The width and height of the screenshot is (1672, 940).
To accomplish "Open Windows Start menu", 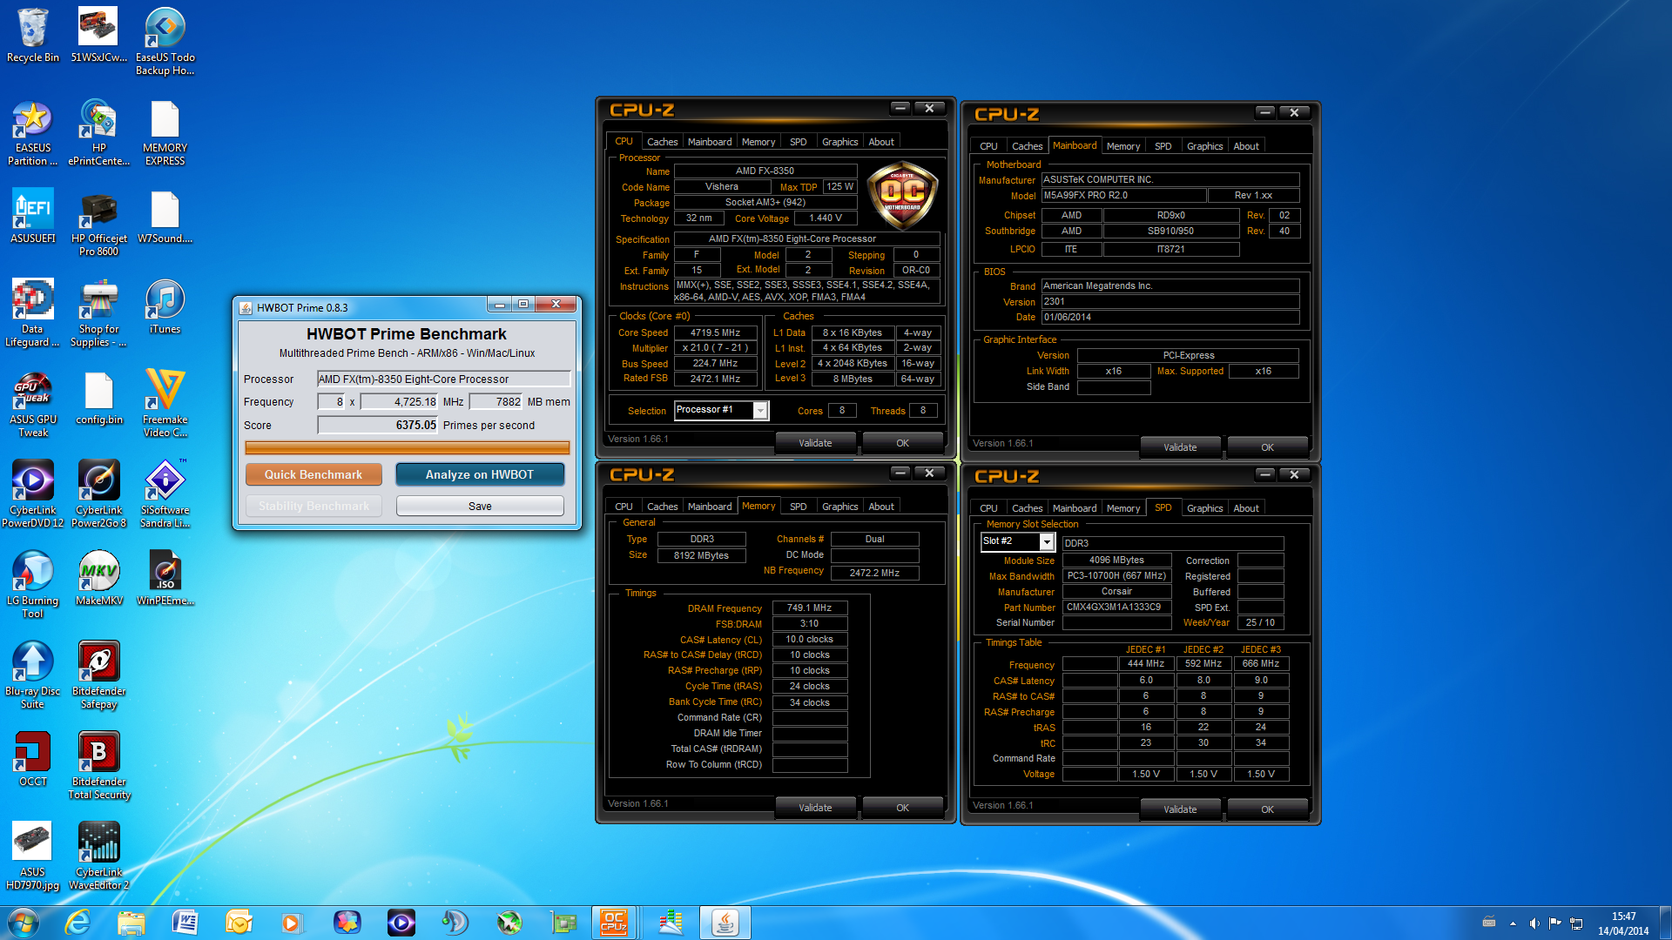I will pos(23,923).
